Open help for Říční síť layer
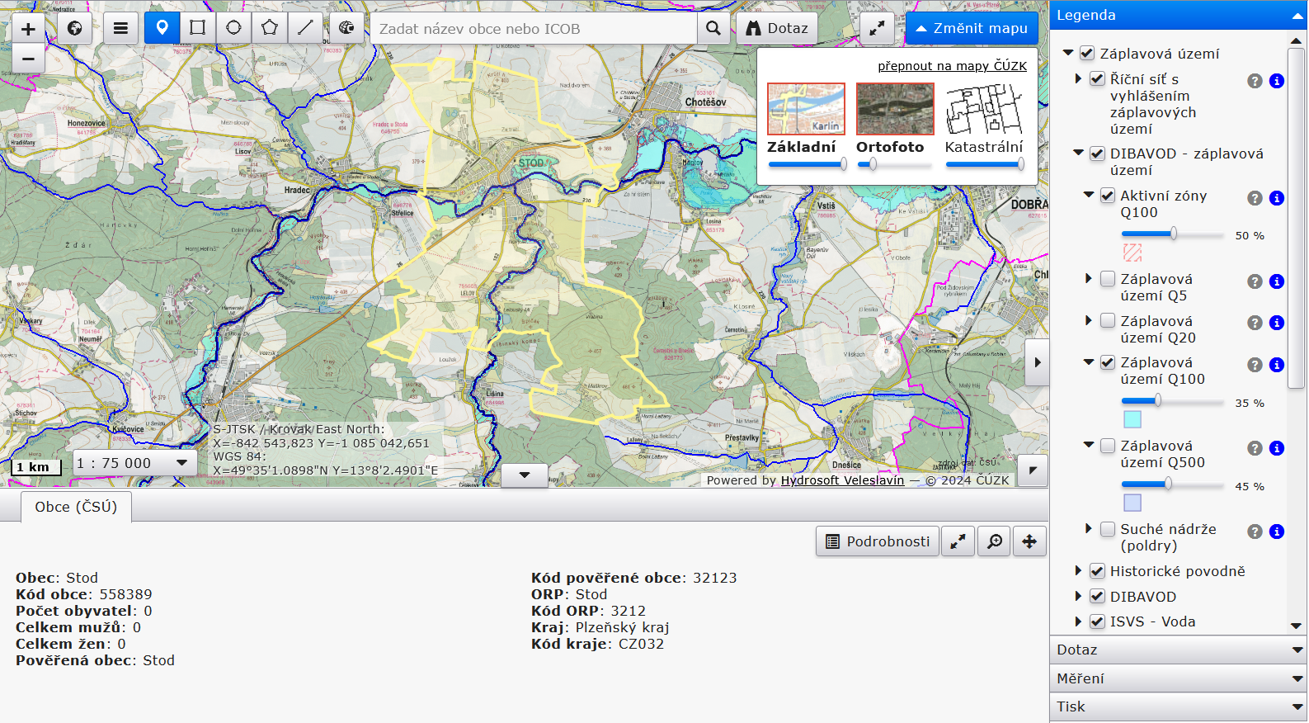The image size is (1309, 723). click(x=1255, y=81)
